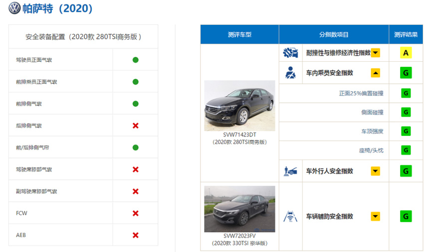This screenshot has width=425, height=252.
Task: Open the 车顶强度 link
Action: click(x=373, y=131)
